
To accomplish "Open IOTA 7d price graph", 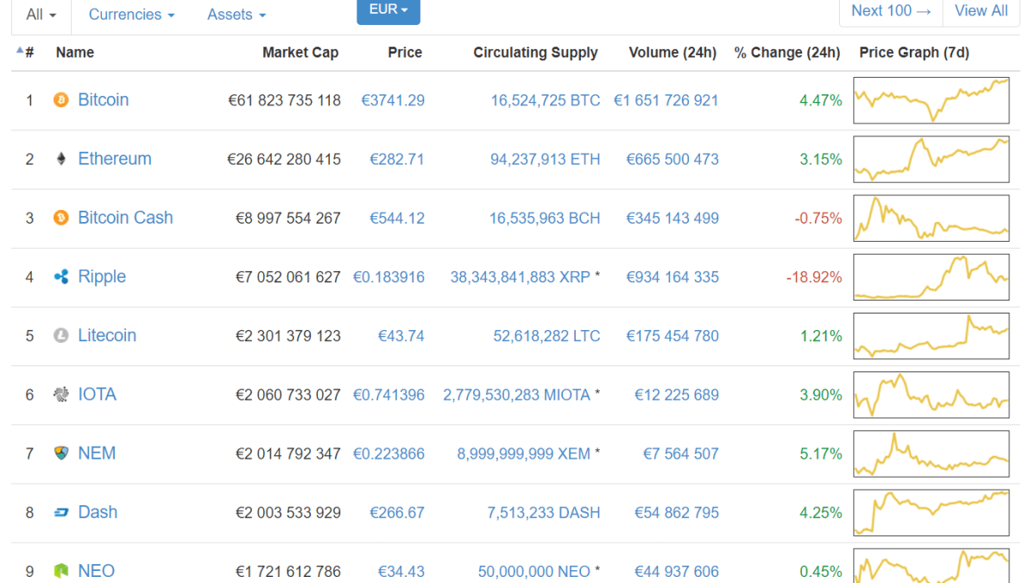I will (932, 395).
